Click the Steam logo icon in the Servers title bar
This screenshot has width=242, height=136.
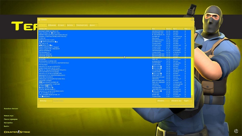pos(39,20)
